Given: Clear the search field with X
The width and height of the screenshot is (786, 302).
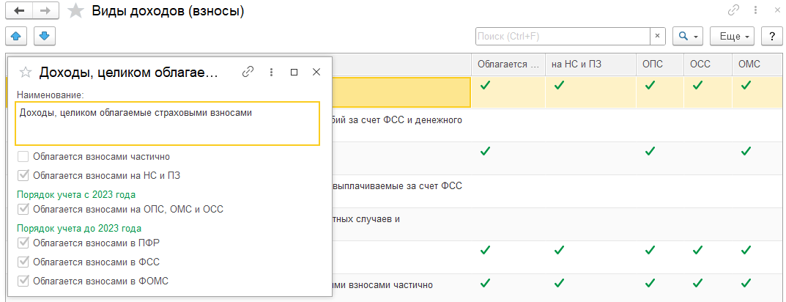Looking at the screenshot, I should (x=657, y=36).
